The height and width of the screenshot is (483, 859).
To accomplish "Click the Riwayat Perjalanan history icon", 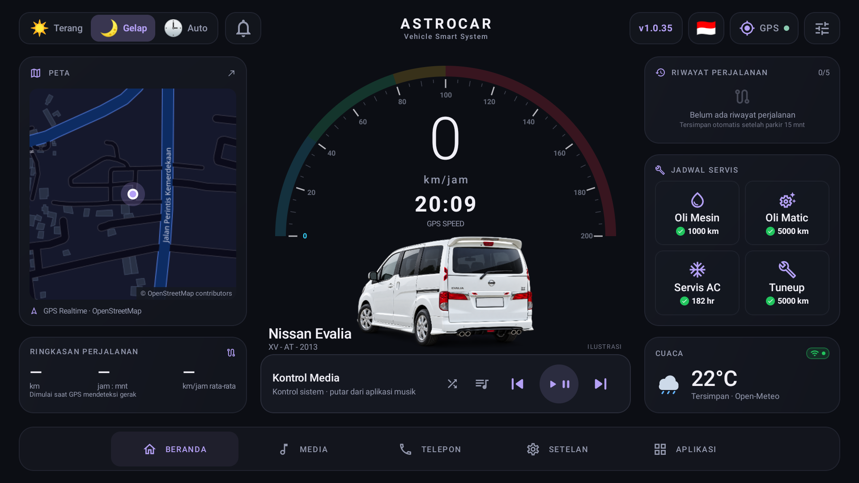I will 660,72.
